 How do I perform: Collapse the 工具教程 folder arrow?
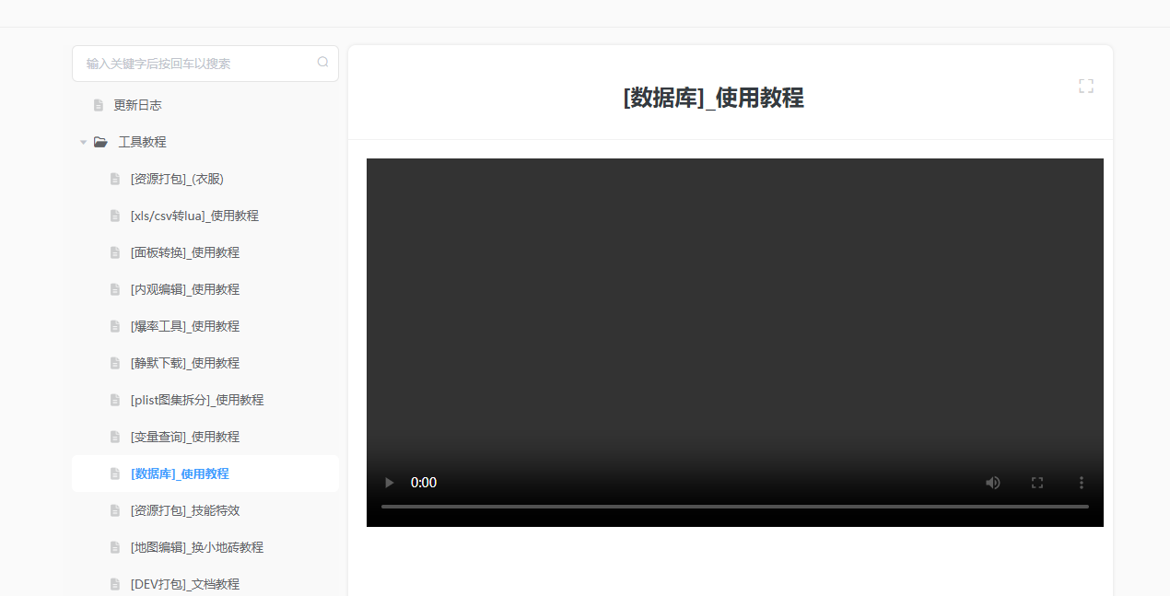click(x=83, y=142)
